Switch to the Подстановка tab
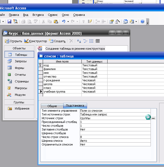 click(75, 106)
